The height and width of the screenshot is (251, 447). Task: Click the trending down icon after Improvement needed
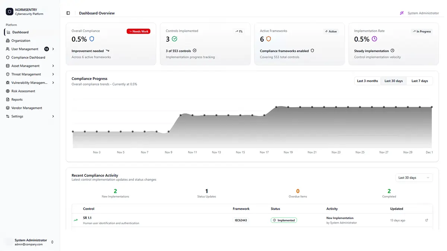pos(108,51)
